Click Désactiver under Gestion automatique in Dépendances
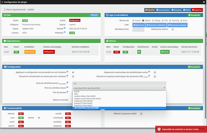207x134 pixels. [49, 52]
